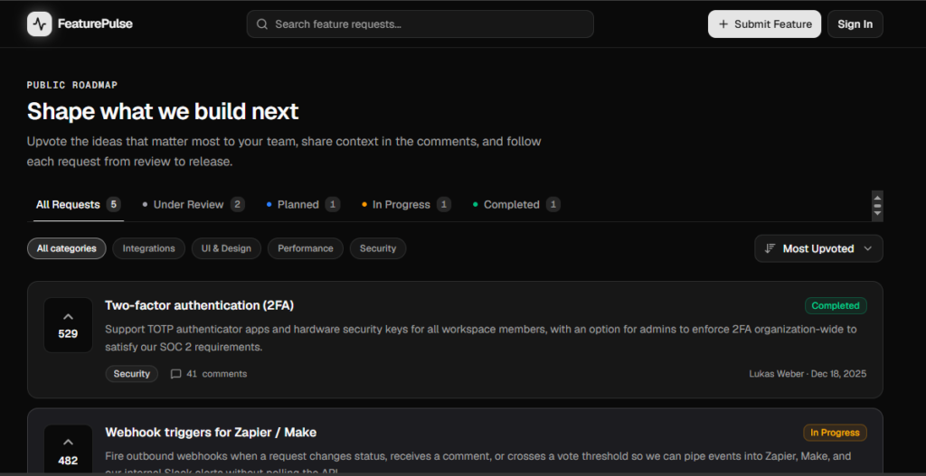Screen dimensions: 926x476
Task: Select the All categories filter chip
Action: click(67, 248)
